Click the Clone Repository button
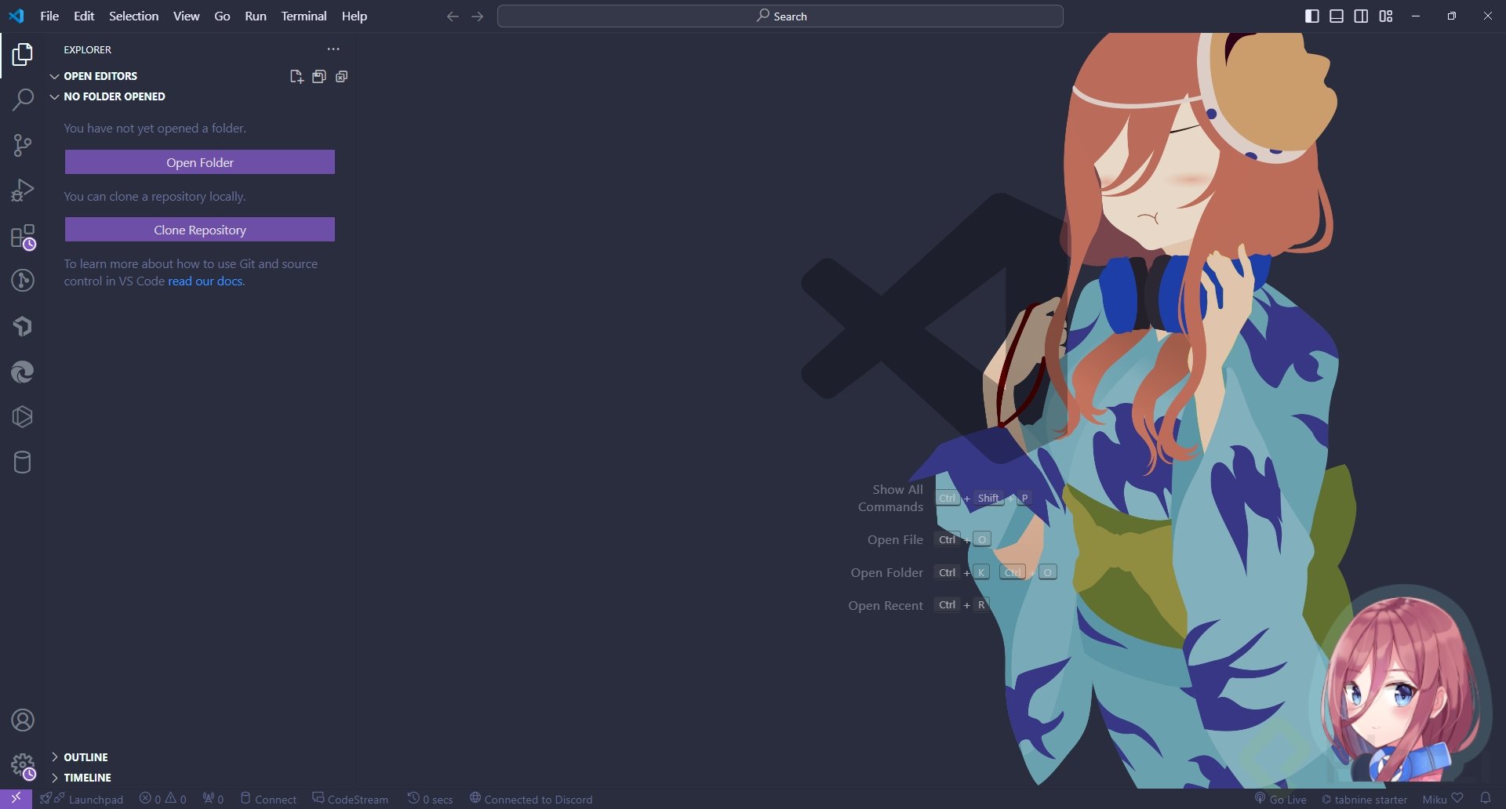The image size is (1506, 809). click(x=200, y=230)
